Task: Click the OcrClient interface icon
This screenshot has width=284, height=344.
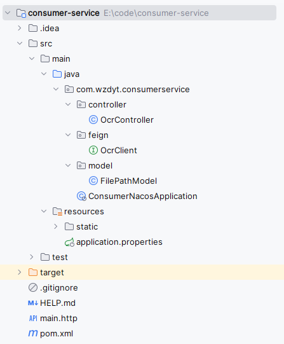Action: coord(93,150)
